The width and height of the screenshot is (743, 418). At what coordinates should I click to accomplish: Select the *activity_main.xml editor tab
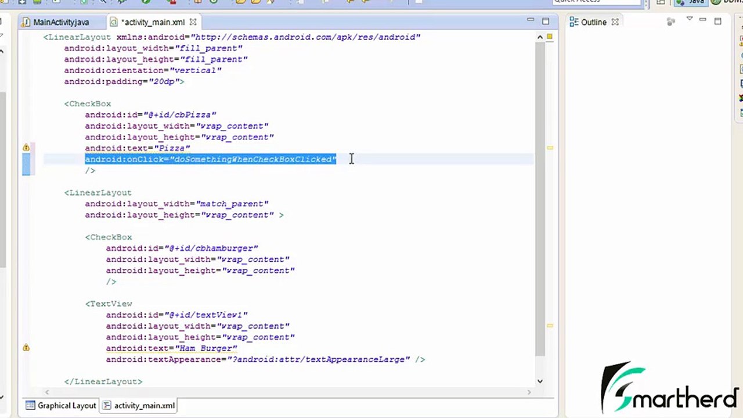pos(153,22)
